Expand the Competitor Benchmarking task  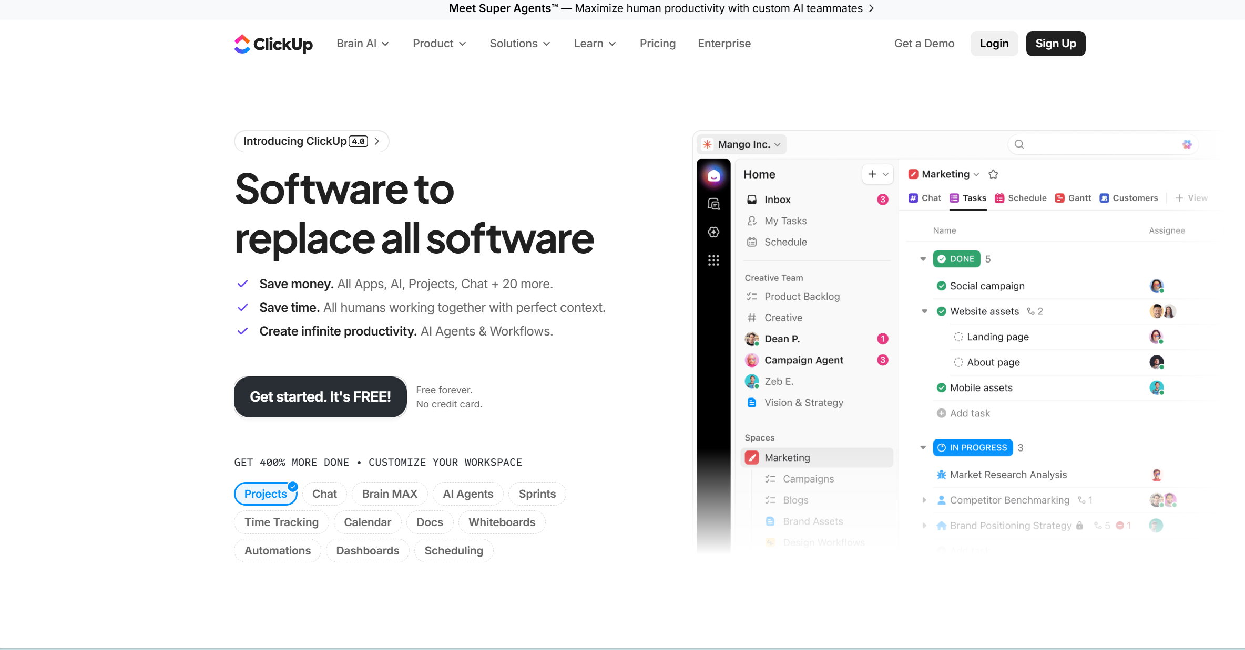click(924, 500)
